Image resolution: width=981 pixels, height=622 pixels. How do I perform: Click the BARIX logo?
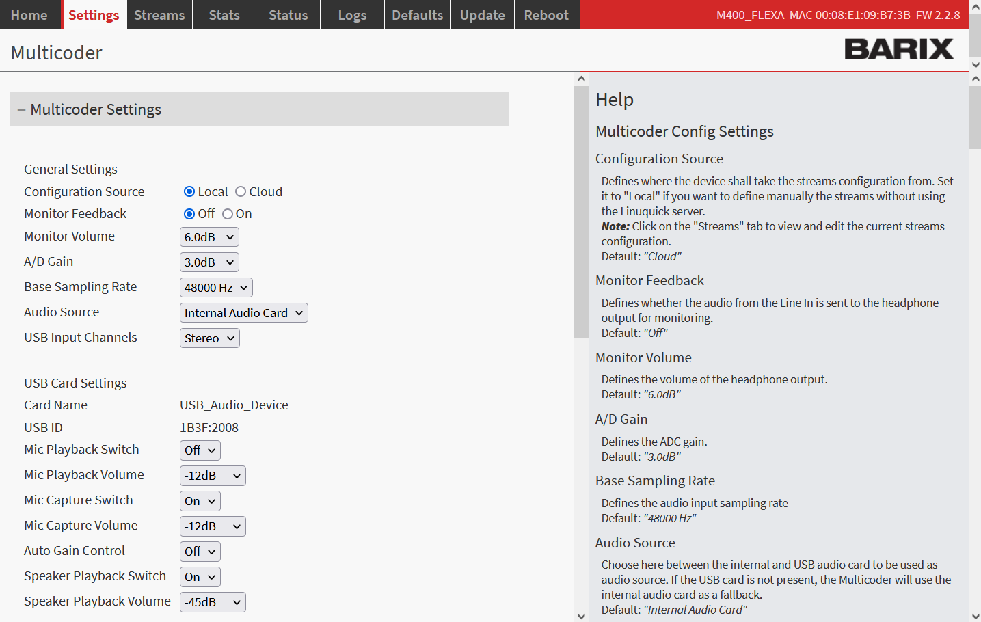tap(898, 49)
